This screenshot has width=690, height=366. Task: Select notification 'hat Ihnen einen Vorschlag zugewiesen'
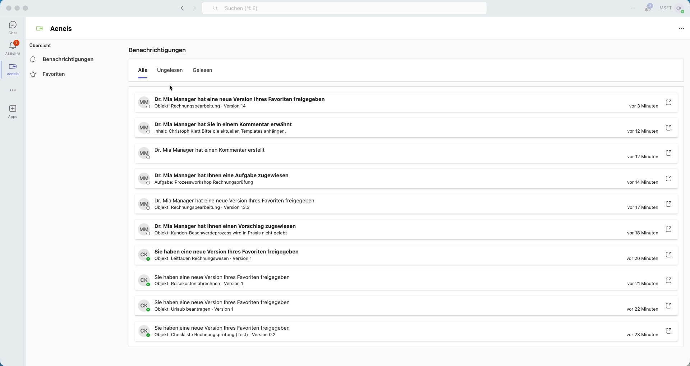[406, 229]
